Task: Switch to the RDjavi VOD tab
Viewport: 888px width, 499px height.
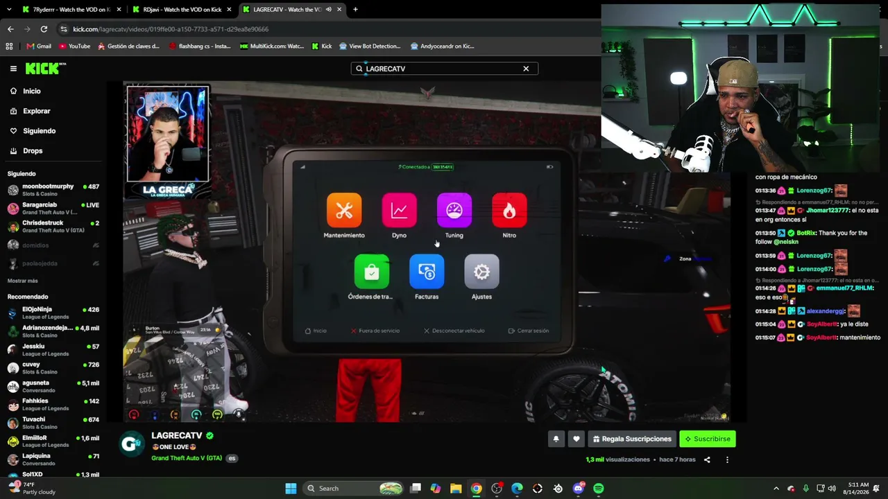Action: click(x=182, y=10)
